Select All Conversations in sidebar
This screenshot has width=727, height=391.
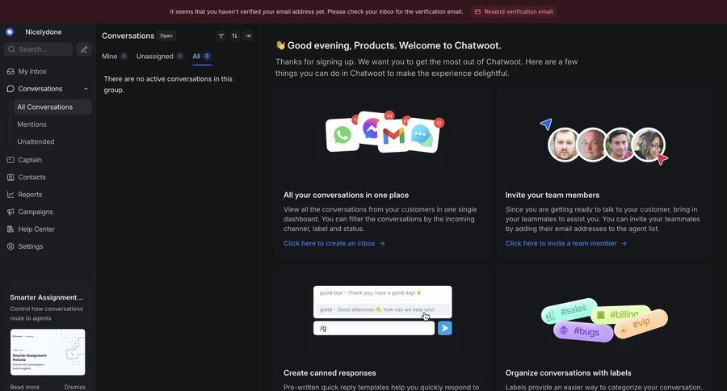point(53,107)
